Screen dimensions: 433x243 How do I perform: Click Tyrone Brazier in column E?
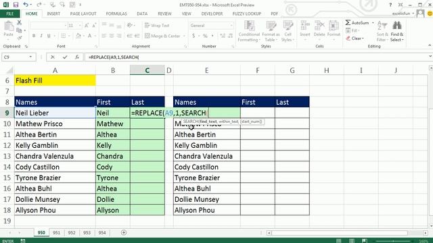[207, 178]
